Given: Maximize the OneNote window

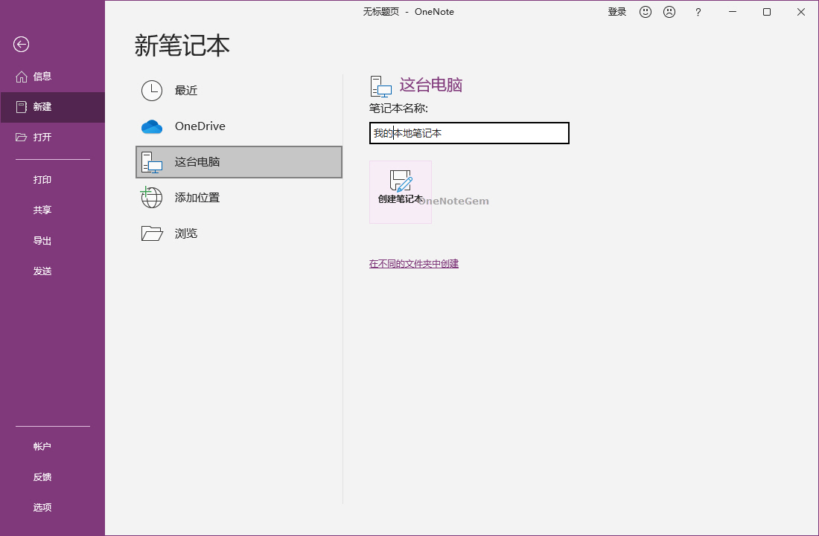Looking at the screenshot, I should [767, 11].
